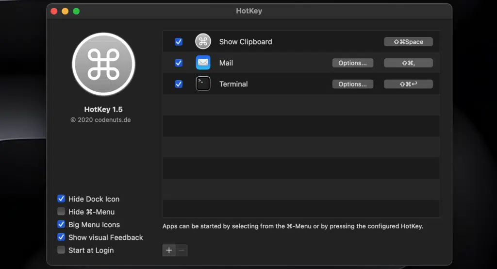
Task: Uncheck the Mail row checkbox
Action: pos(179,63)
